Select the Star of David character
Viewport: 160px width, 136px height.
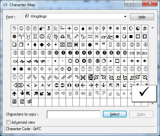click(x=124, y=29)
